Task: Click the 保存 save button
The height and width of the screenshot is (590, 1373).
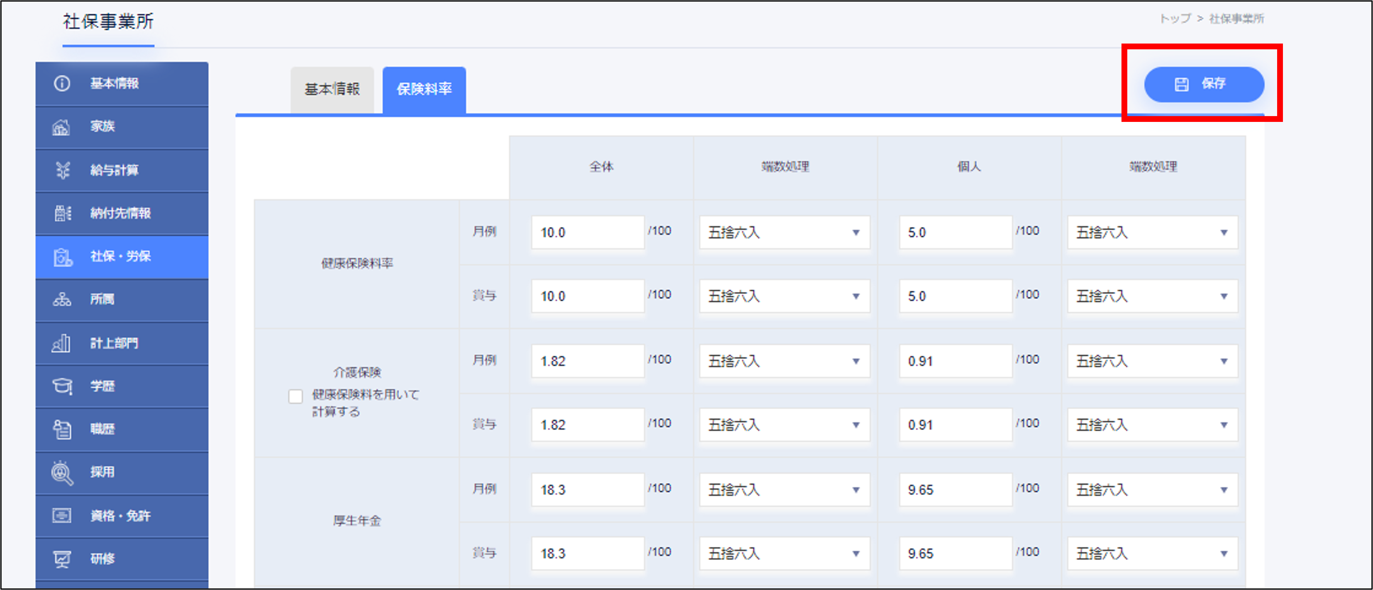Action: click(x=1204, y=84)
